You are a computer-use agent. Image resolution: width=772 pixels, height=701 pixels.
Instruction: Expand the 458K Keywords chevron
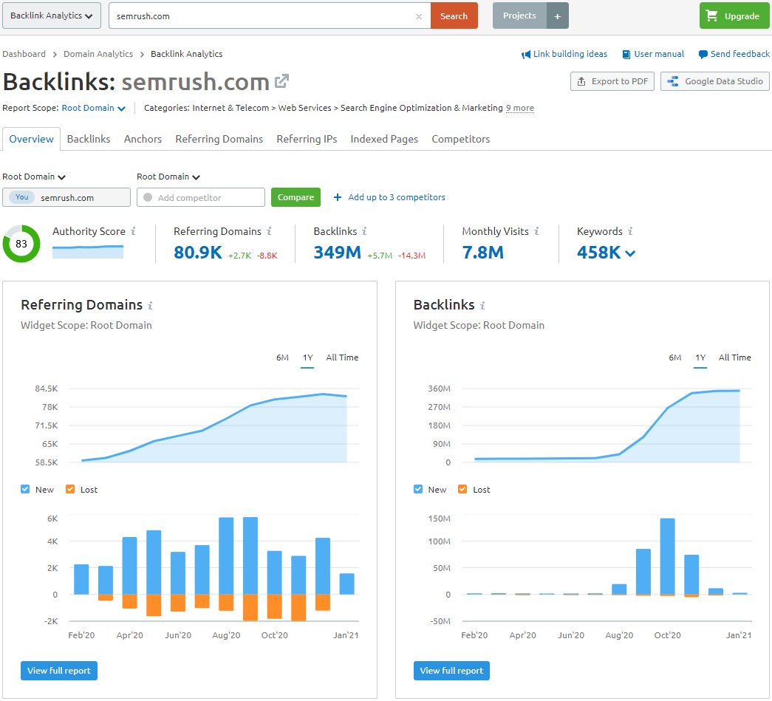point(630,253)
